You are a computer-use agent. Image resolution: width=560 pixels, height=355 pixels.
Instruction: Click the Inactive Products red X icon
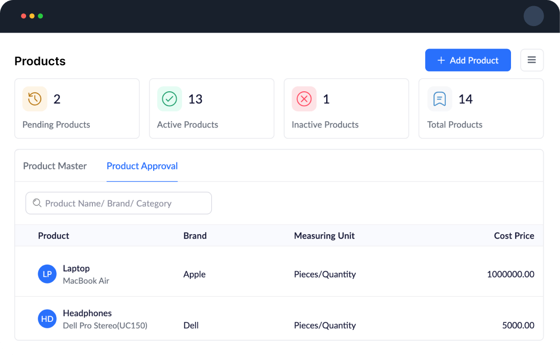[x=304, y=99]
